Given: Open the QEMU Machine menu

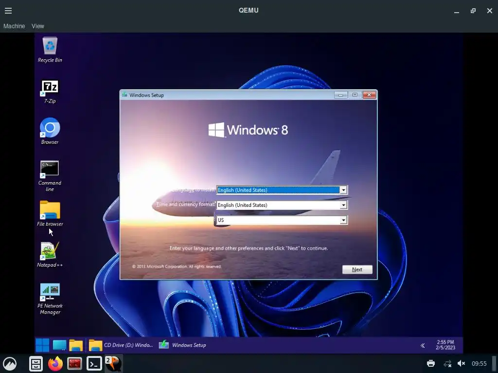Looking at the screenshot, I should (x=14, y=26).
